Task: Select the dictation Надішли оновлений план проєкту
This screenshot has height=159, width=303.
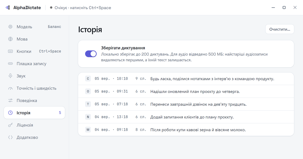Action: pyautogui.click(x=186, y=91)
